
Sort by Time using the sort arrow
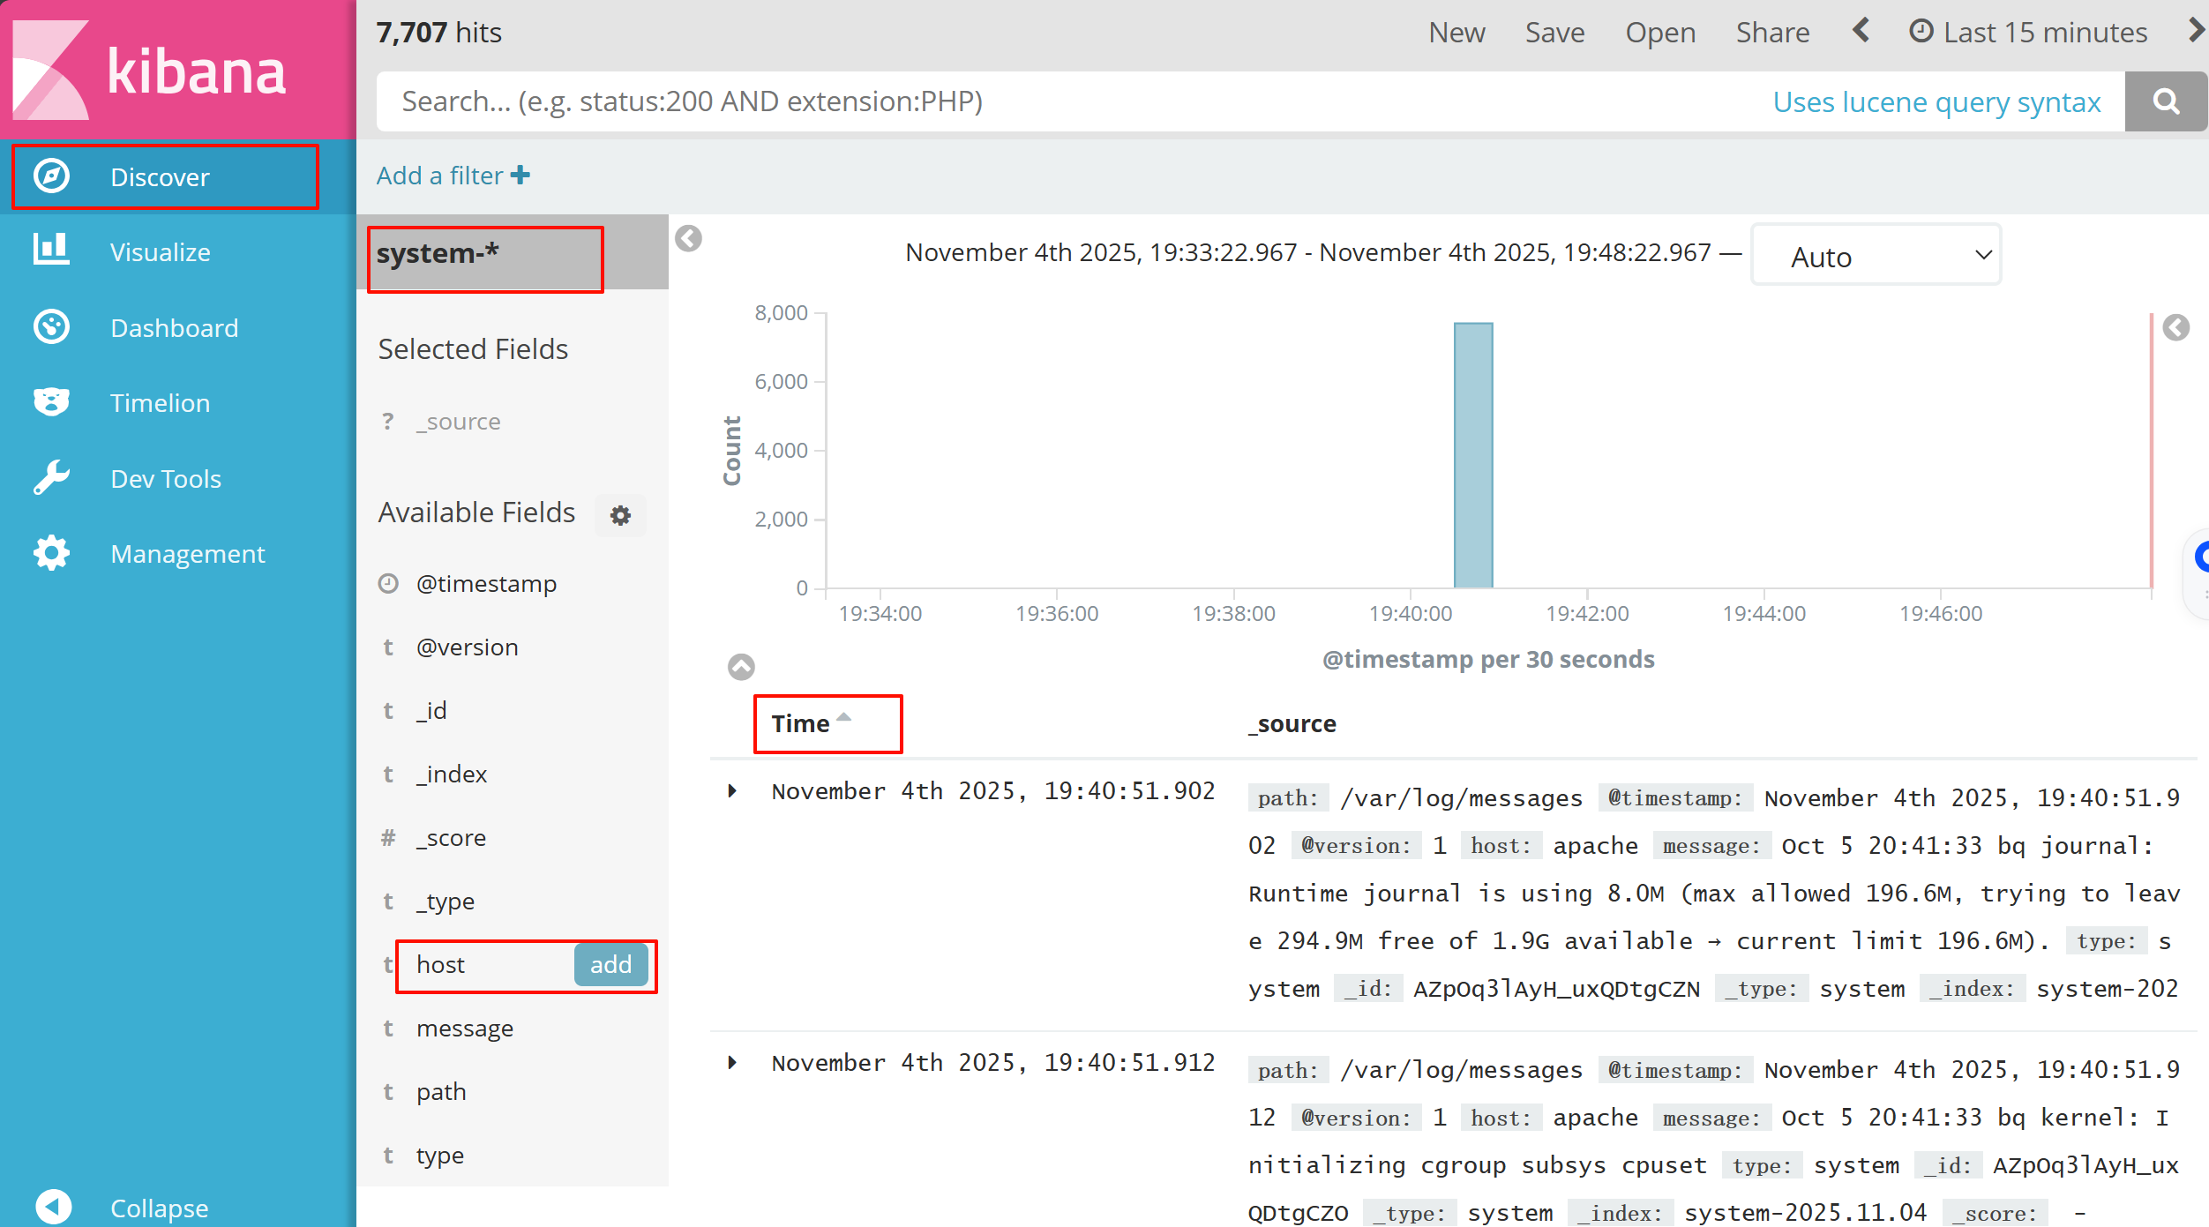pyautogui.click(x=844, y=717)
